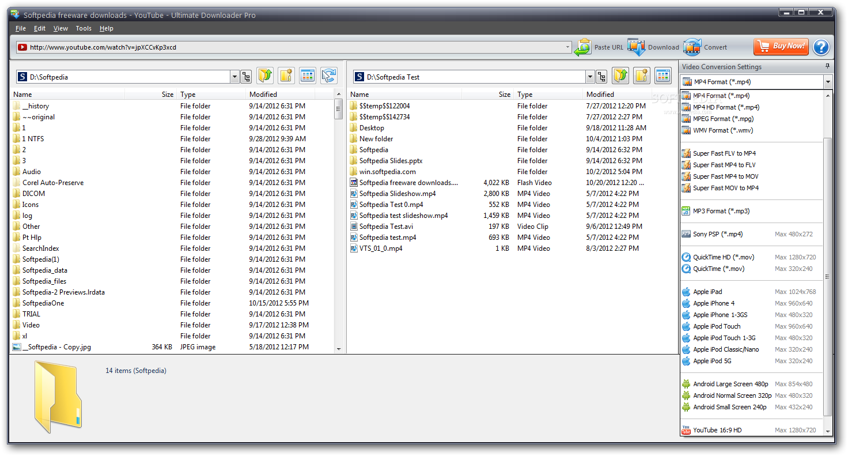This screenshot has width=848, height=456.
Task: Change view mode in the D:\Softpedia pane
Action: [308, 76]
